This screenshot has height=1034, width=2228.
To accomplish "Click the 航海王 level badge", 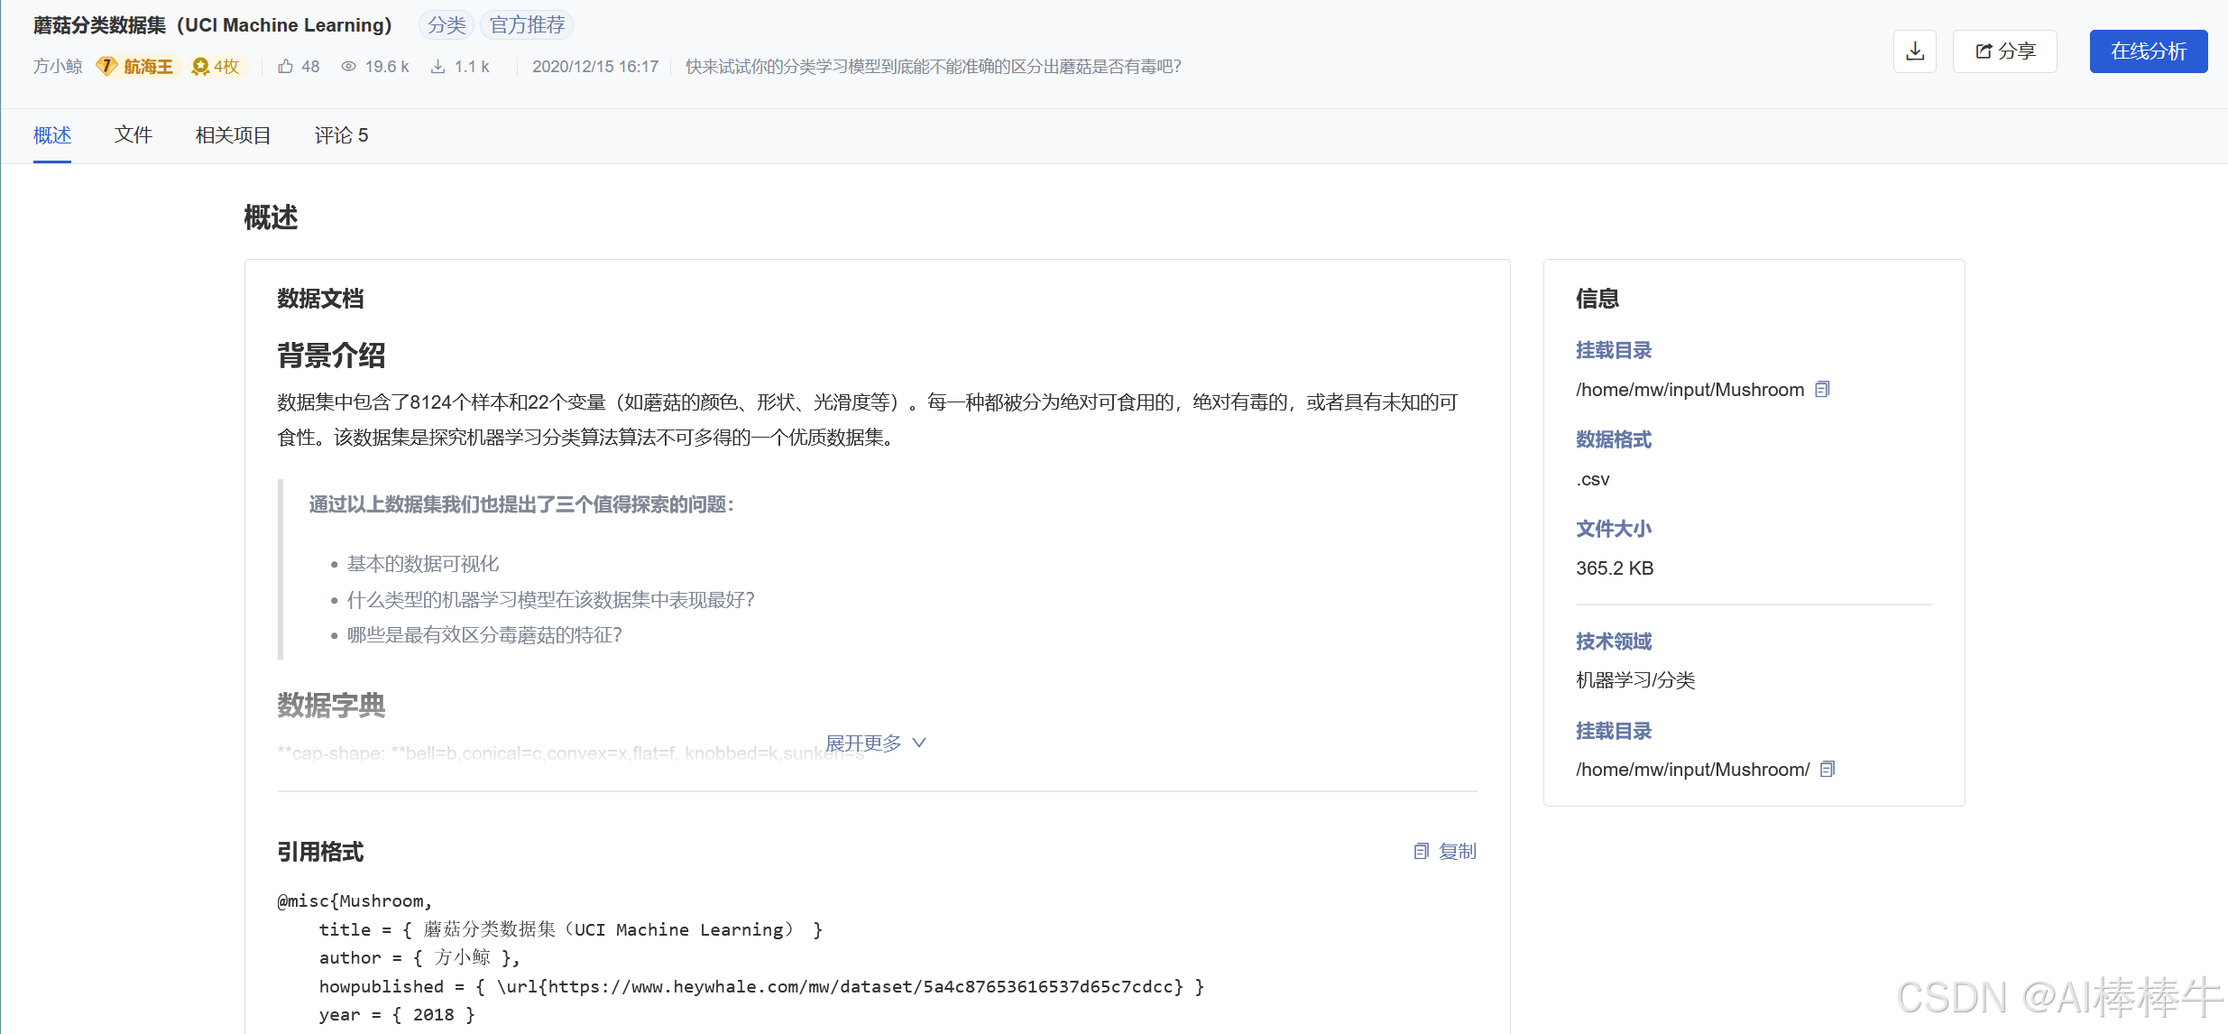I will click(x=137, y=65).
